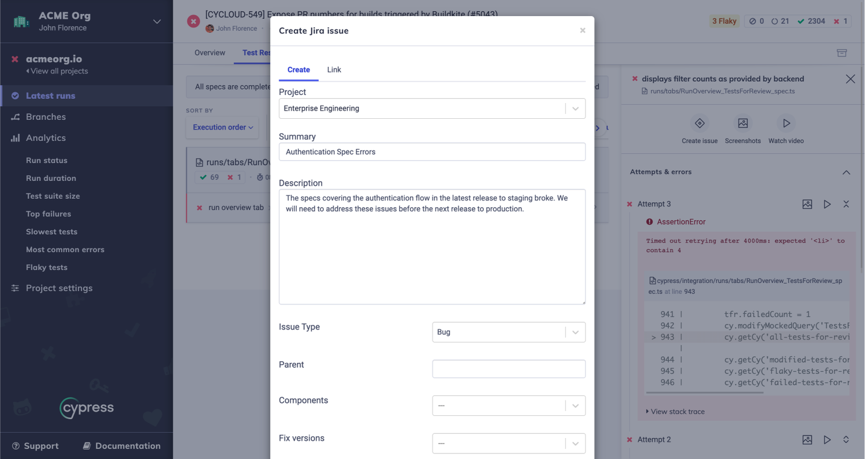Open Top failures analytics
Screen dimensions: 865x459
coord(49,214)
